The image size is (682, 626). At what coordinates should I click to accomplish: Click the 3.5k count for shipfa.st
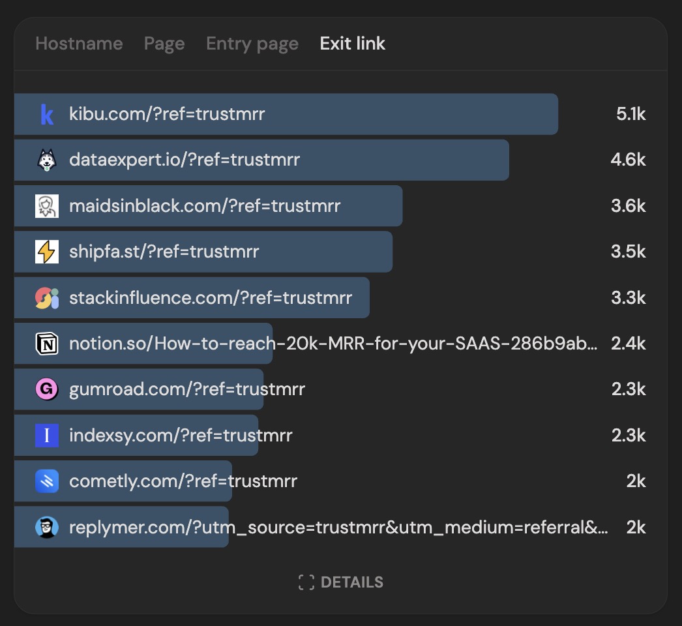(628, 252)
